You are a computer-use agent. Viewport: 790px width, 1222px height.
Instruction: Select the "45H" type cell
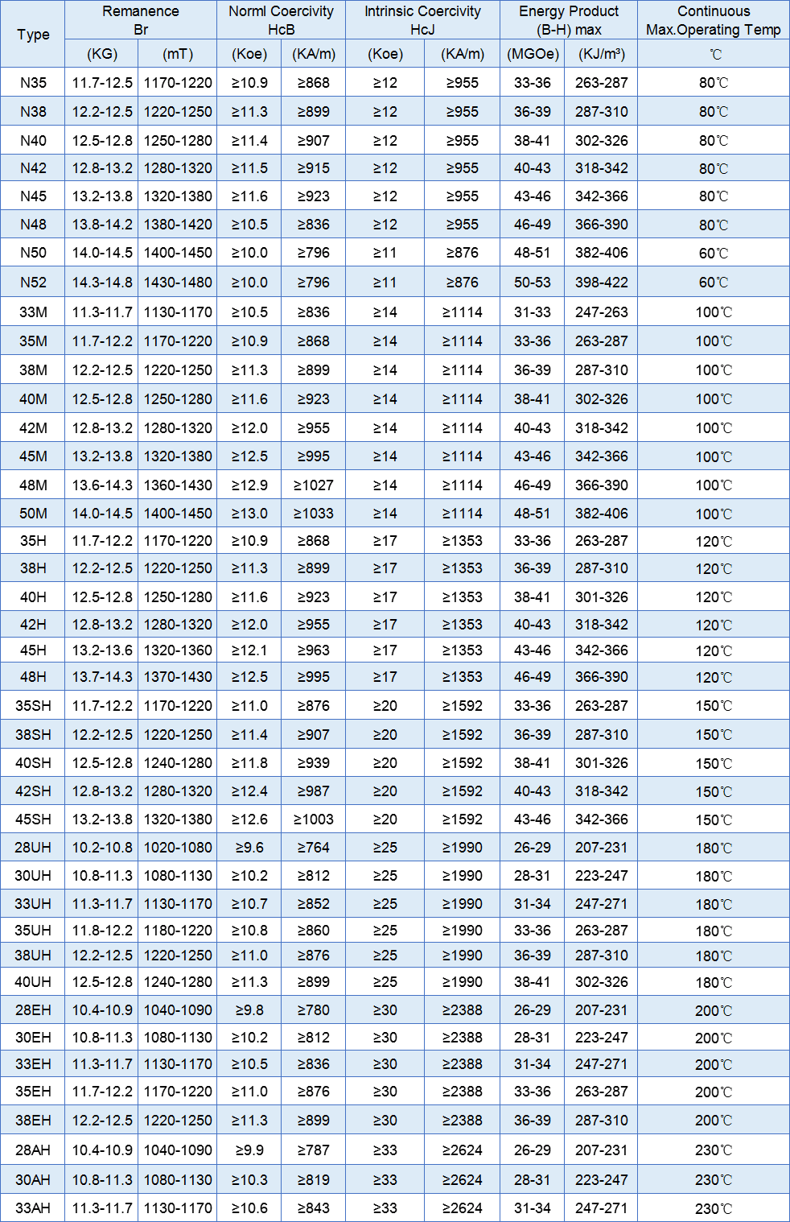33,650
